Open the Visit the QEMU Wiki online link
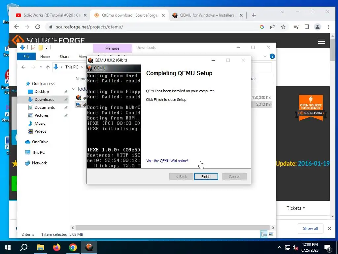The width and height of the screenshot is (338, 254). (167, 161)
